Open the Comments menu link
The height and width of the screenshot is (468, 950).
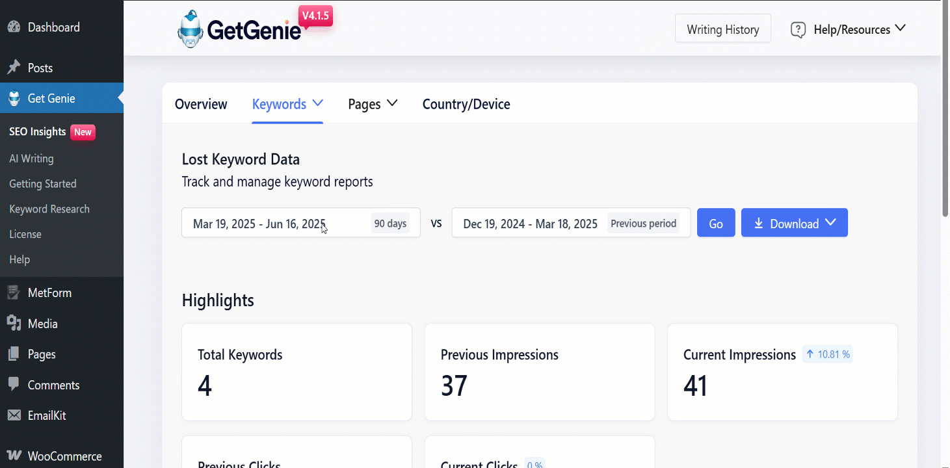[53, 385]
